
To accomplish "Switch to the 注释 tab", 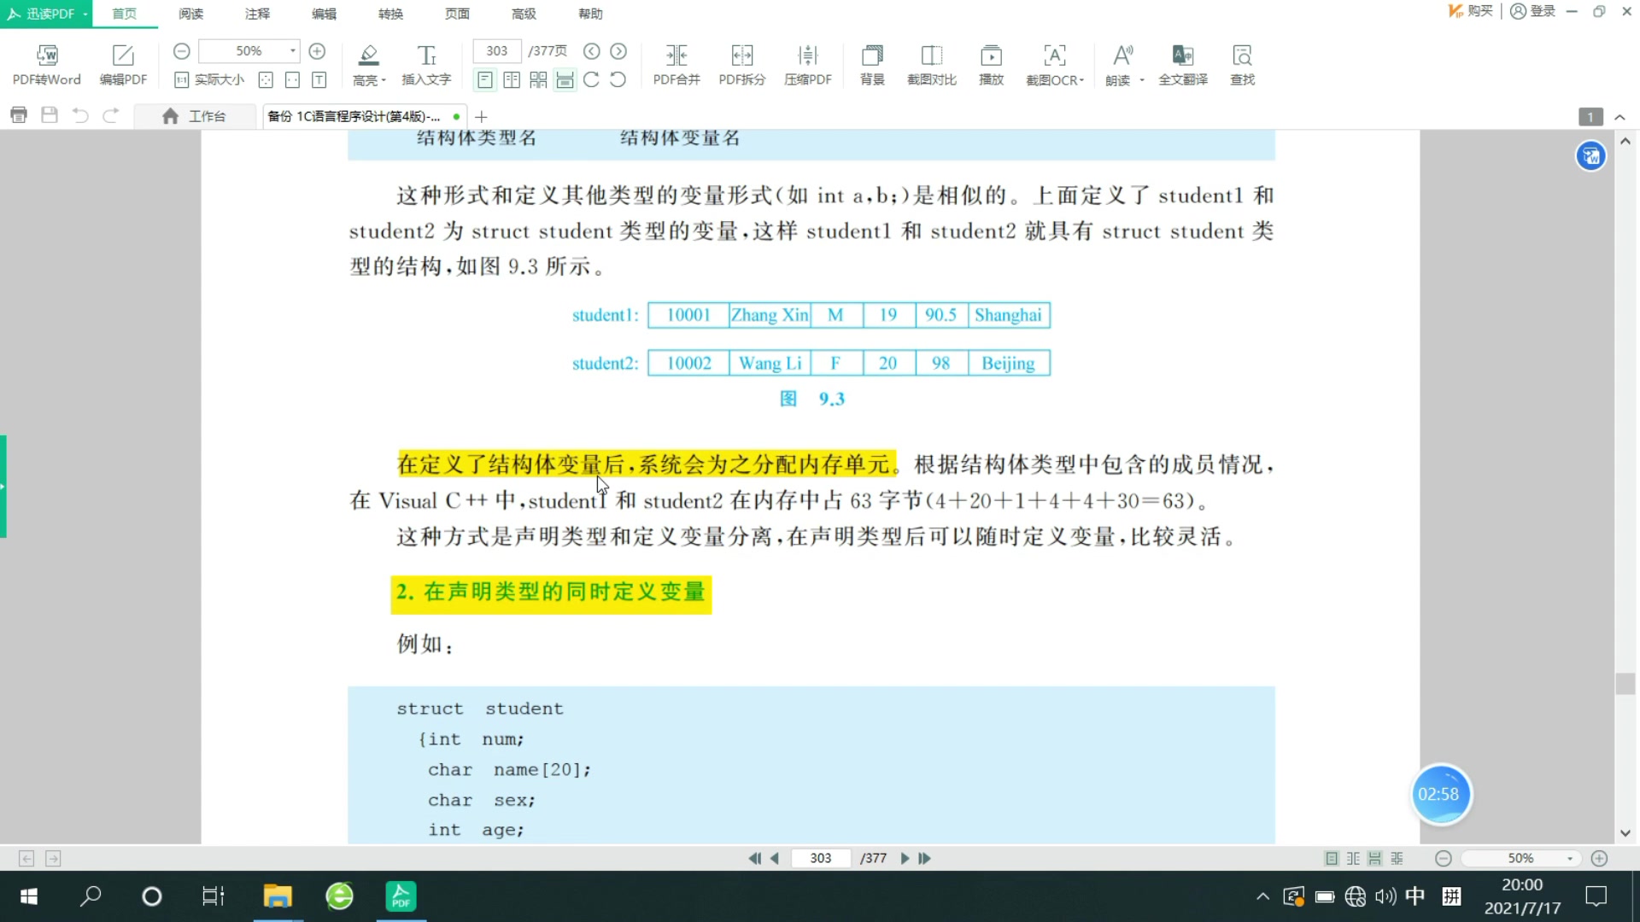I will click(257, 14).
